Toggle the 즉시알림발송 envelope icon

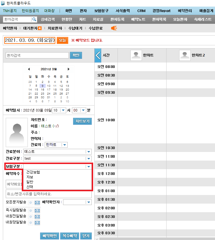(x=37, y=211)
